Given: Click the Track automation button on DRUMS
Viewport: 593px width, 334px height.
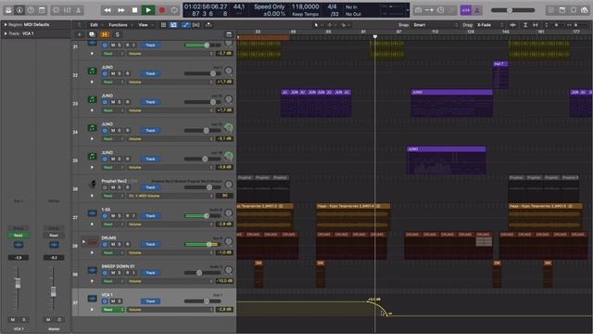Looking at the screenshot, I should (x=150, y=244).
